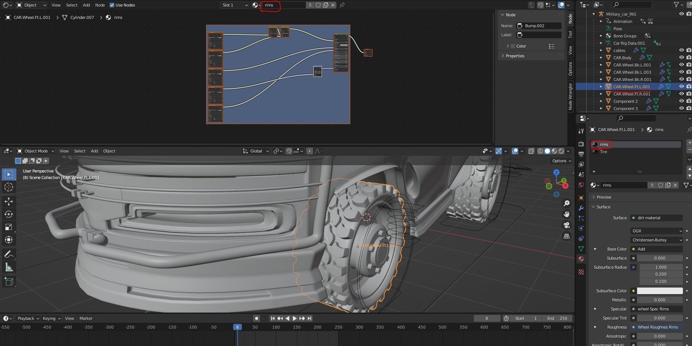
Task: Open the World properties tab icon
Action: 581,185
